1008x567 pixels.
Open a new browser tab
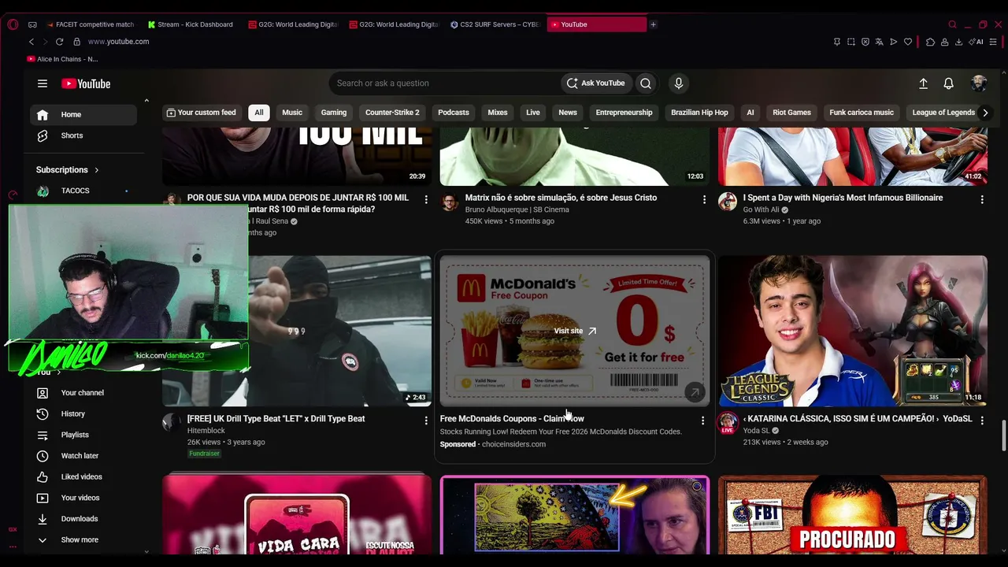[653, 24]
